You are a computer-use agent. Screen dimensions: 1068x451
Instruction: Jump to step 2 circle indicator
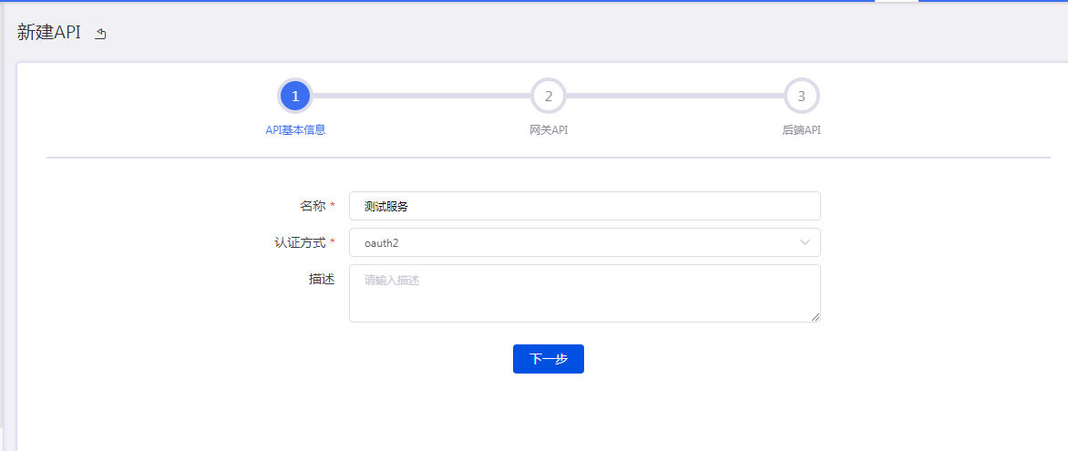549,96
